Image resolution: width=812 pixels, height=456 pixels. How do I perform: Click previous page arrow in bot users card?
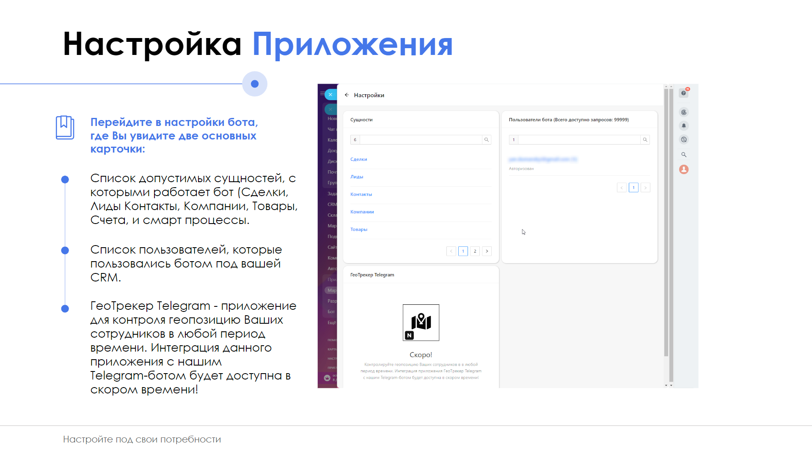pos(622,188)
